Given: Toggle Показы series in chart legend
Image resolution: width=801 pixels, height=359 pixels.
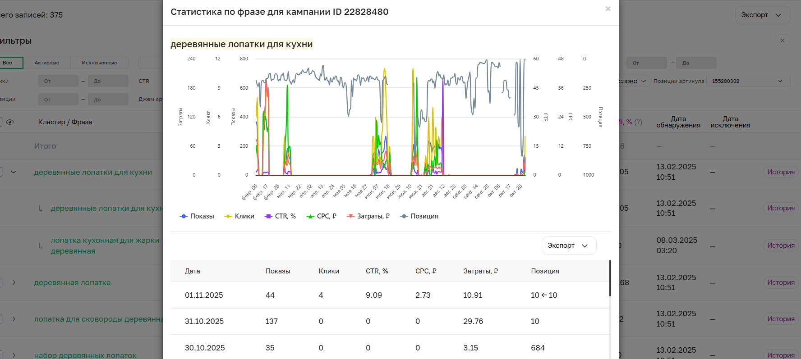Looking at the screenshot, I should point(197,216).
